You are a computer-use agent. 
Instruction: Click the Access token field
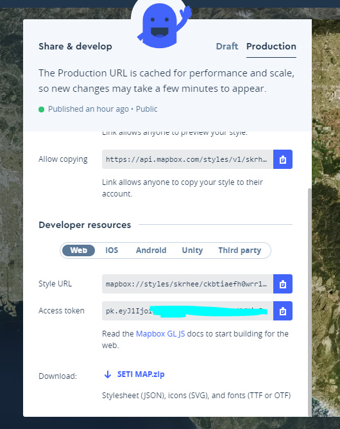pyautogui.click(x=187, y=311)
